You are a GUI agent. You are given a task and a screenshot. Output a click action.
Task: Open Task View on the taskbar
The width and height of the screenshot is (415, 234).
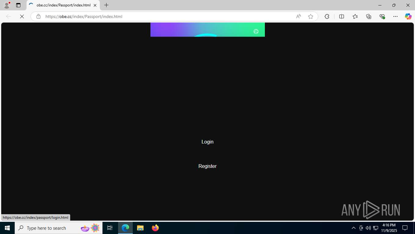click(110, 228)
